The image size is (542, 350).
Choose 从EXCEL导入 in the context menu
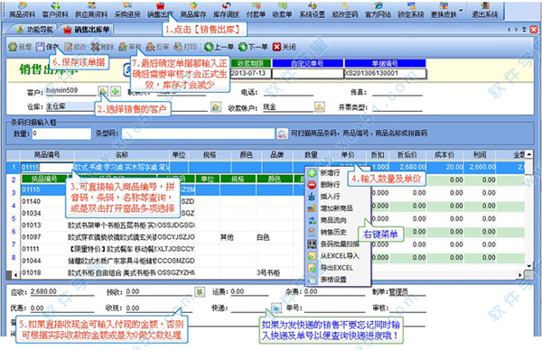[334, 256]
